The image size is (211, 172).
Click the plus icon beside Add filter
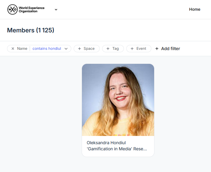pyautogui.click(x=157, y=49)
